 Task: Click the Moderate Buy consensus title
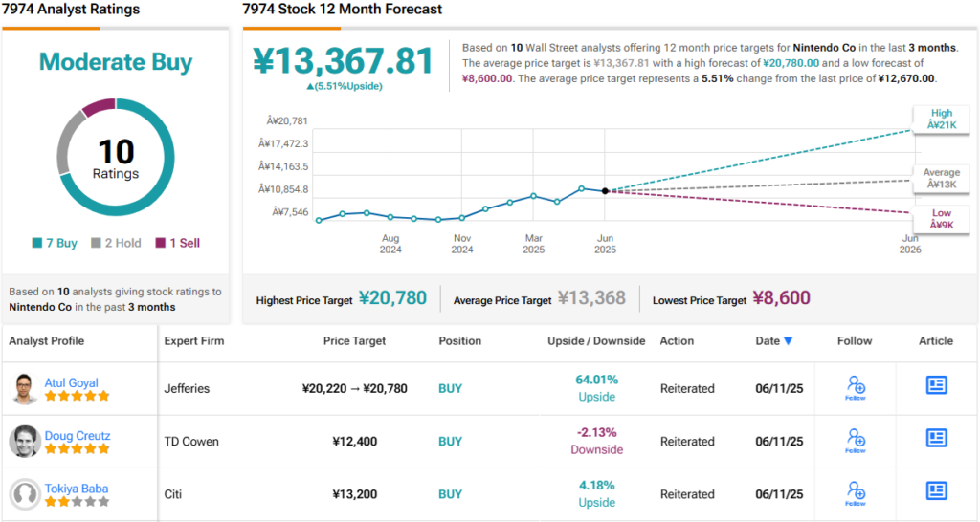116,62
